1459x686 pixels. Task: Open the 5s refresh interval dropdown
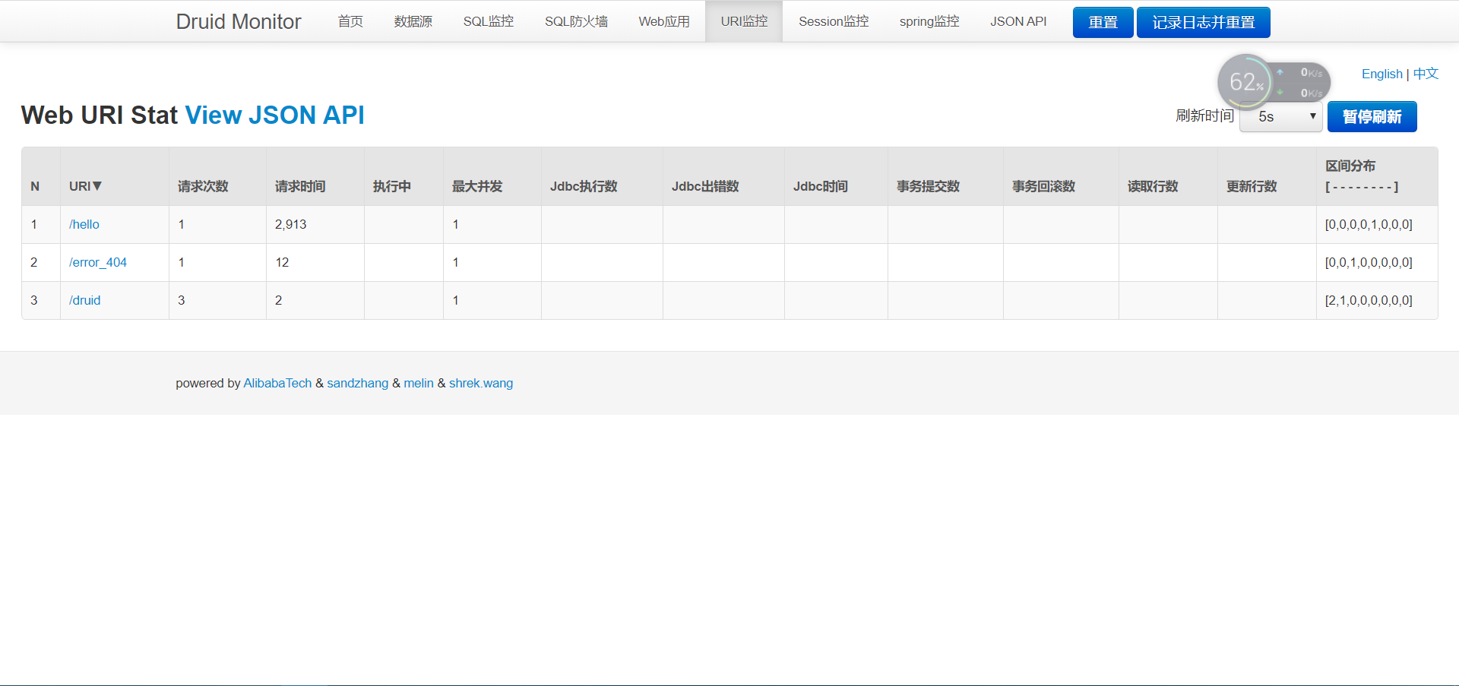click(1281, 116)
